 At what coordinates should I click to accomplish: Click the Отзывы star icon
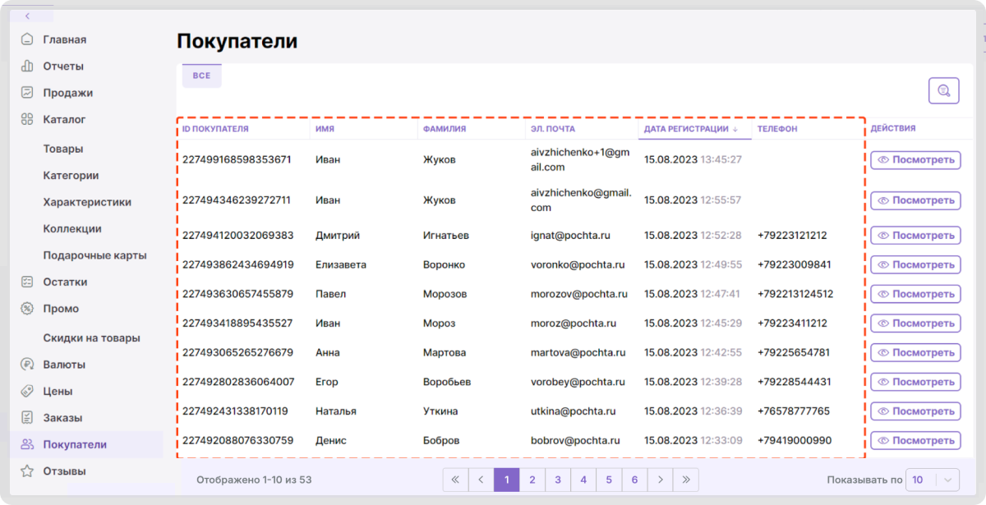pyautogui.click(x=27, y=471)
